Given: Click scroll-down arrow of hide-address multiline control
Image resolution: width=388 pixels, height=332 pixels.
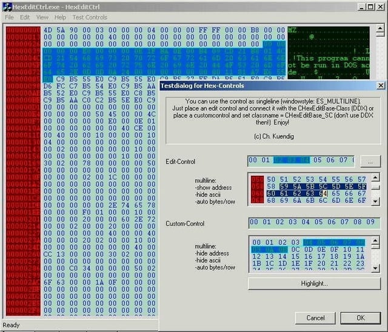Looking at the screenshot, I should 375,268.
